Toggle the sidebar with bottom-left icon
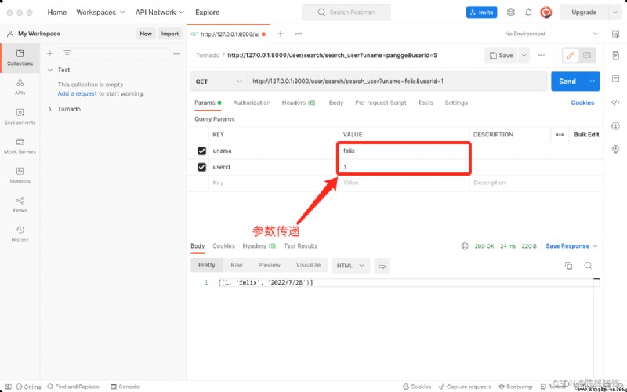The height and width of the screenshot is (392, 627). pos(8,387)
